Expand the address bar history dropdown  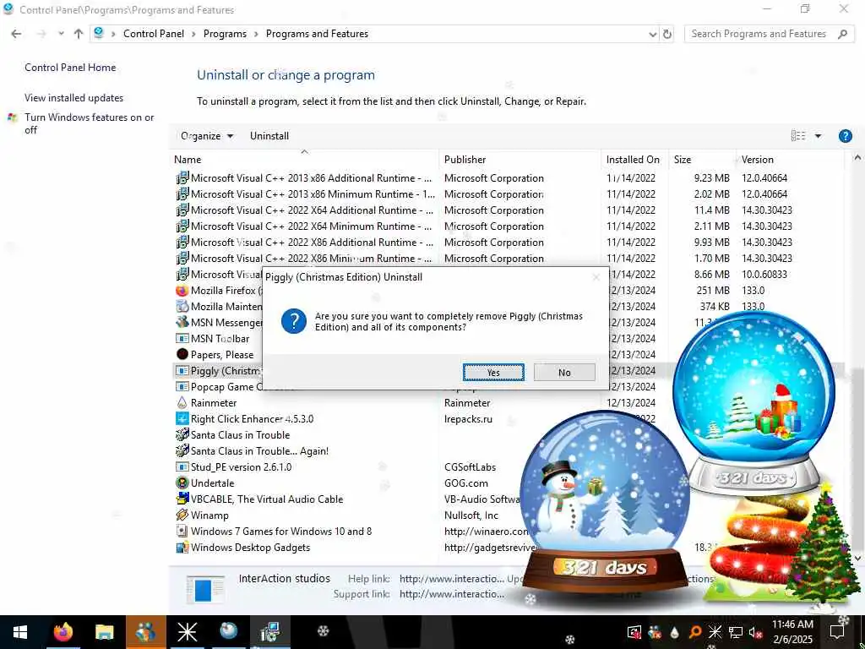pos(653,34)
